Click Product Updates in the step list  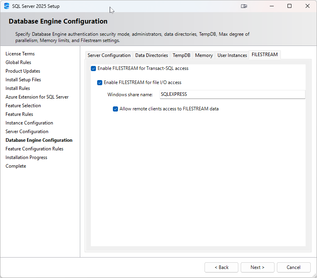click(23, 71)
